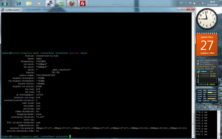Click the p-throughput value 16725
Image resolution: width=222 pixels, height=139 pixels.
point(39,95)
